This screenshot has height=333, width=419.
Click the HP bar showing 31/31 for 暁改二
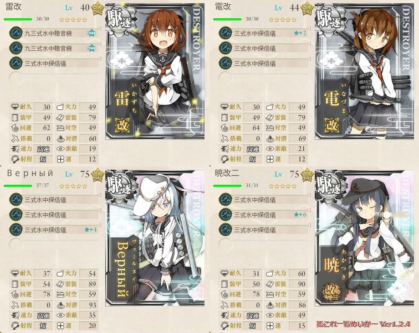pos(227,186)
